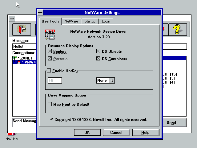Viewport: 197px width, 148px height.
Task: Toggle the DS Containers checkbox
Action: click(98, 59)
